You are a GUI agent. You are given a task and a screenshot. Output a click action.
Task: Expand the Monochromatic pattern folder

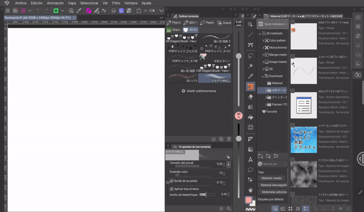point(263,47)
